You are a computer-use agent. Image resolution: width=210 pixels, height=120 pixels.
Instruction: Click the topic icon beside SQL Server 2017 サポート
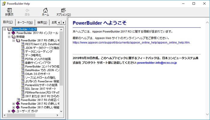tap(23, 89)
